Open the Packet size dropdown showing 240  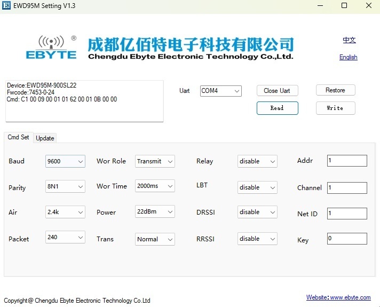click(65, 237)
